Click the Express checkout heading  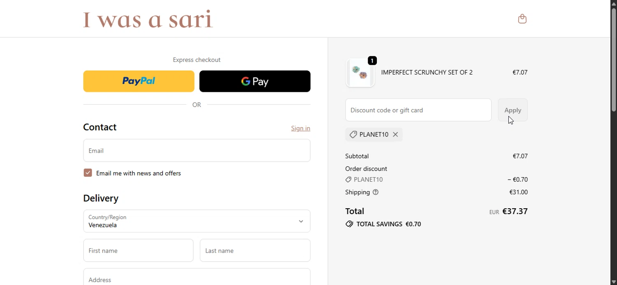[x=197, y=60]
